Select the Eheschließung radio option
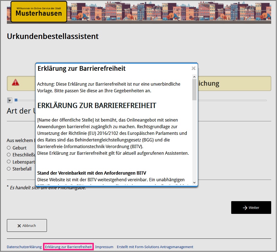 point(9,155)
